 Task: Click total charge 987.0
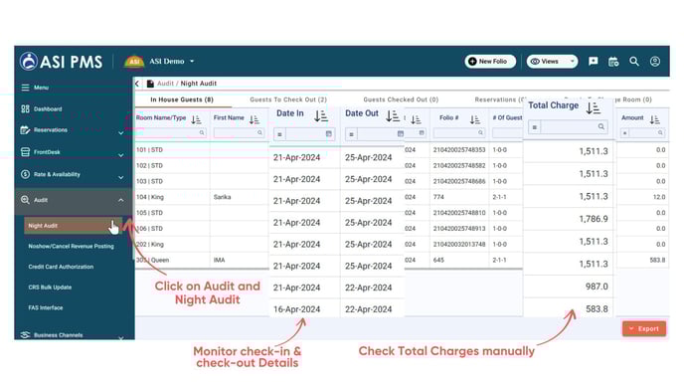pos(597,287)
